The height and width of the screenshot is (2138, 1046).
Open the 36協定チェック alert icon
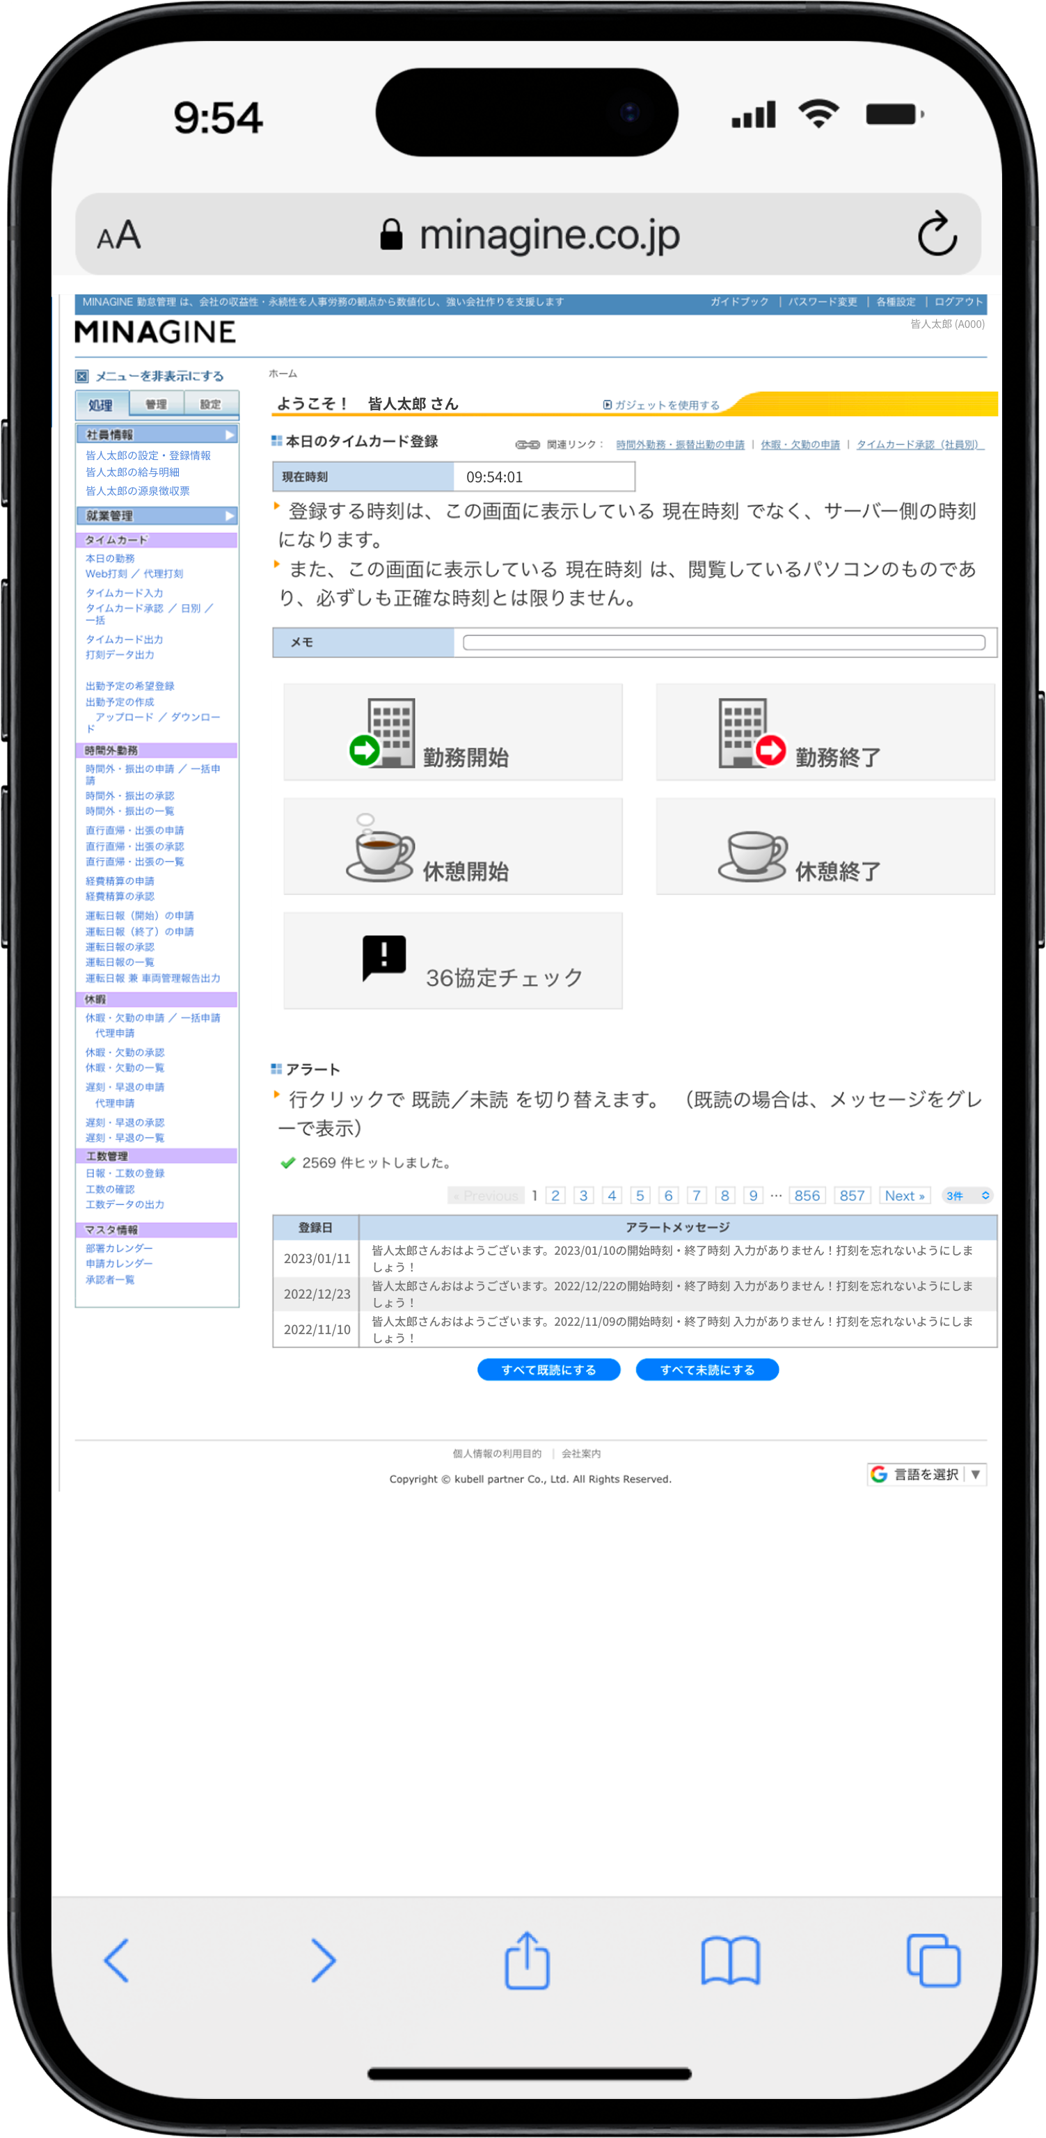click(x=384, y=958)
